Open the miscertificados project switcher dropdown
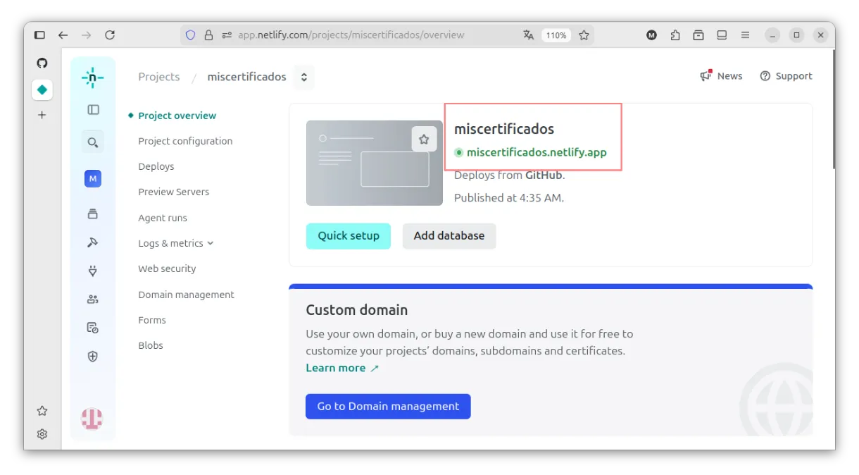This screenshot has height=475, width=859. (304, 78)
